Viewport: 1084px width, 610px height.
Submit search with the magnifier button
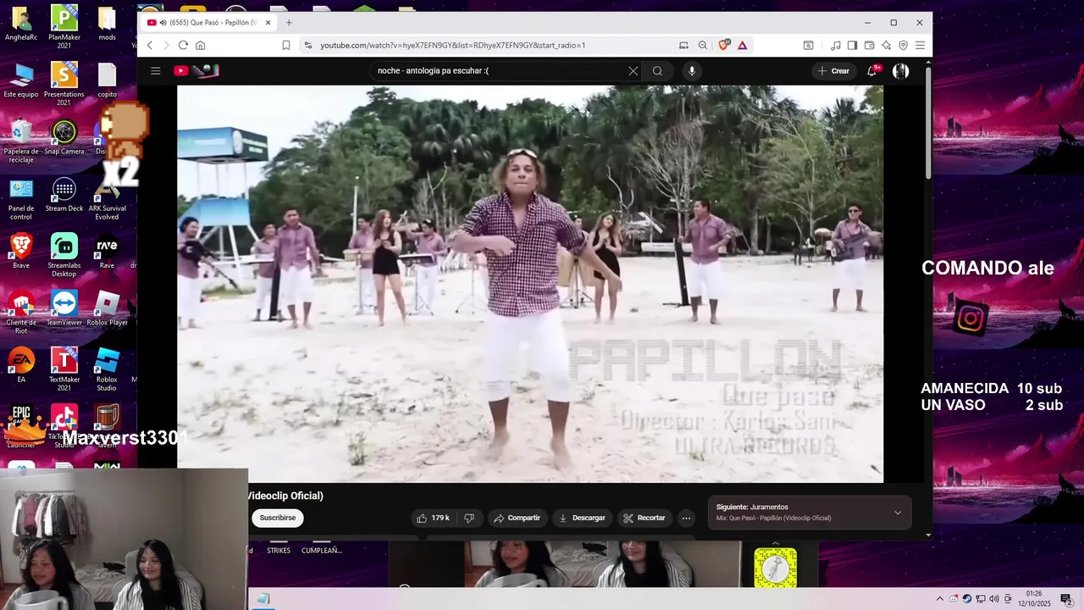(657, 71)
